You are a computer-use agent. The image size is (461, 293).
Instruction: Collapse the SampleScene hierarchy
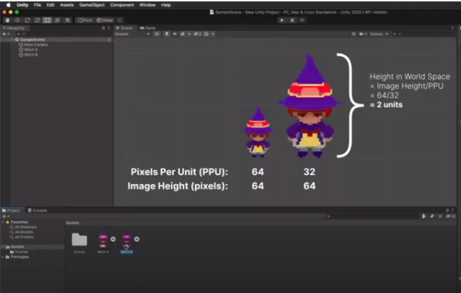click(12, 39)
